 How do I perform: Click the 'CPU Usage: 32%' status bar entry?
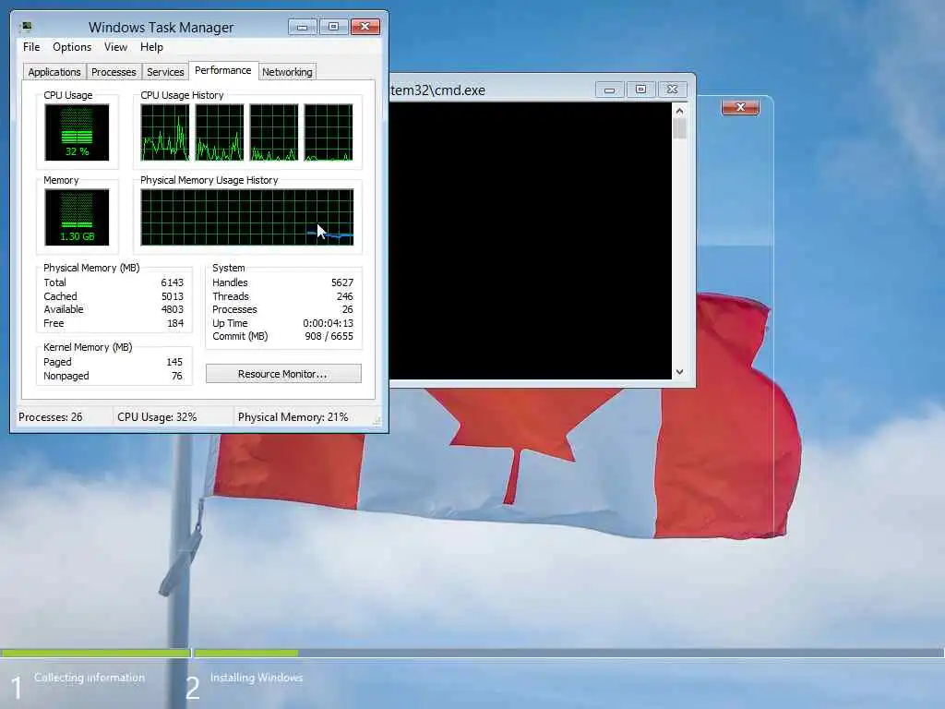[x=157, y=417]
